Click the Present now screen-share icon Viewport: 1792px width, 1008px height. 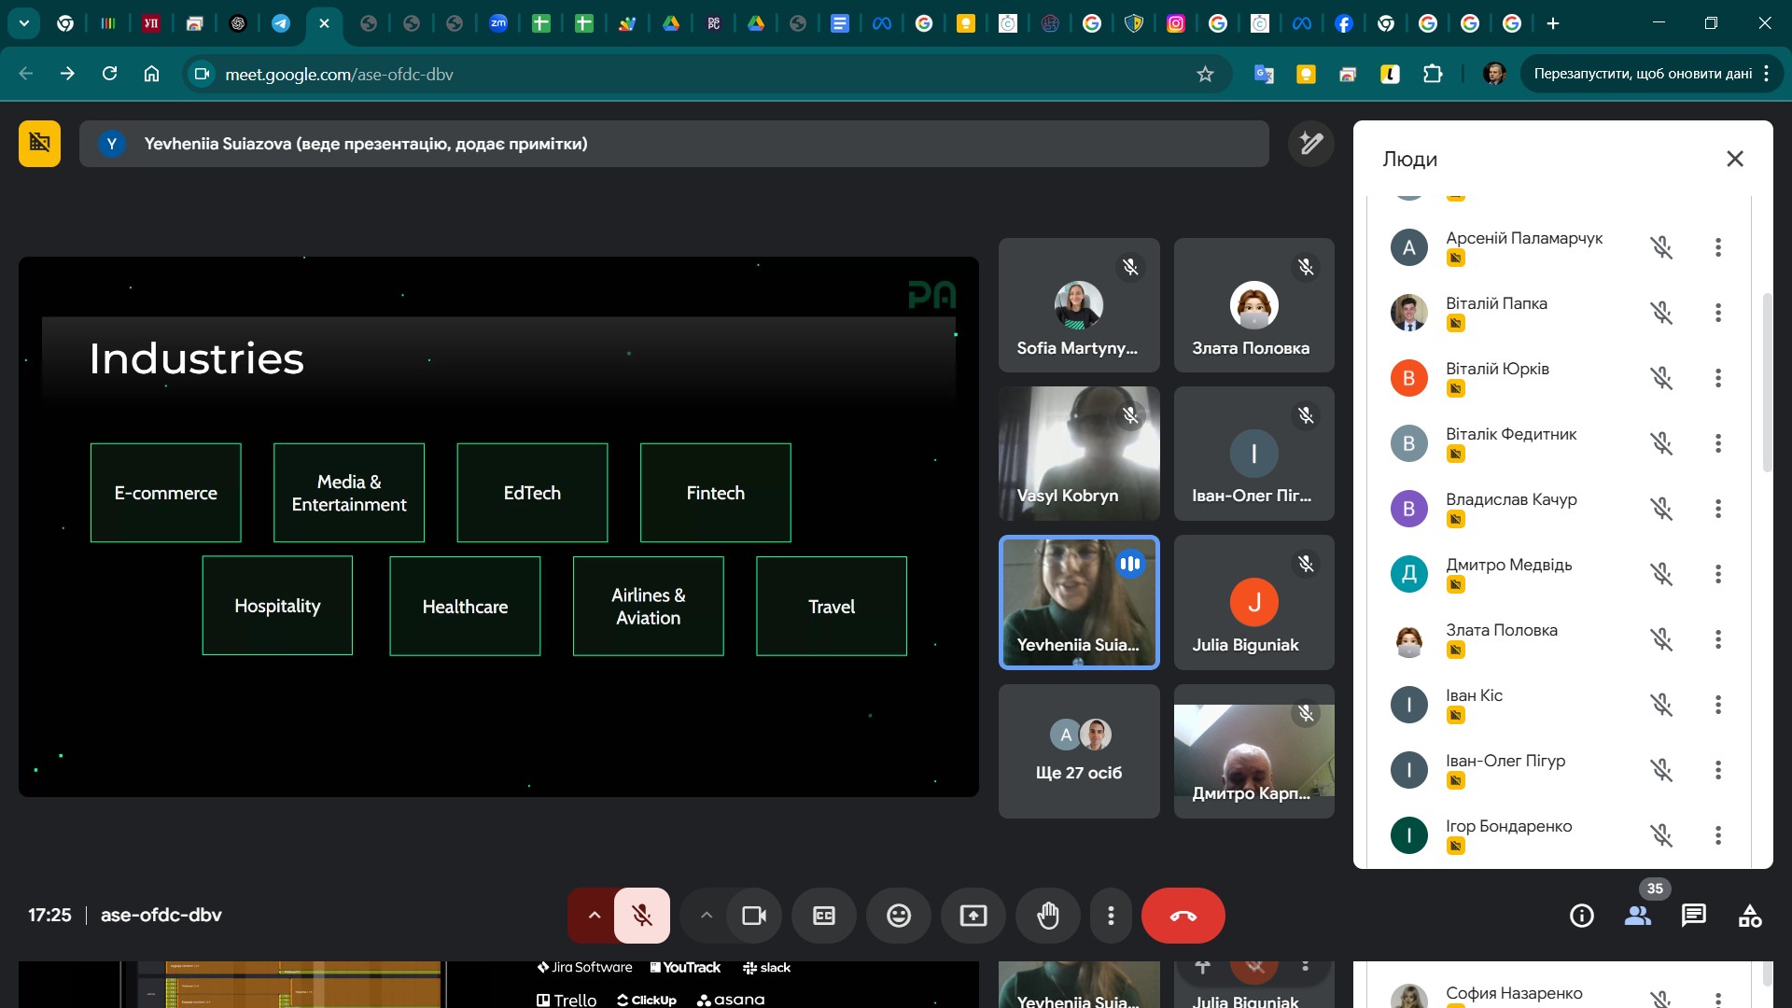[973, 916]
